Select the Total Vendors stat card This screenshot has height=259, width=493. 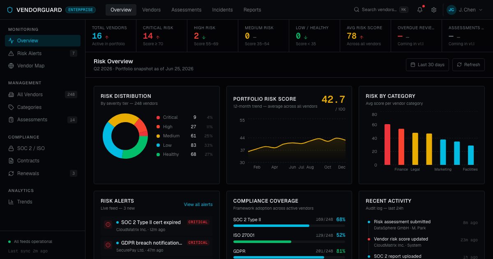click(111, 36)
